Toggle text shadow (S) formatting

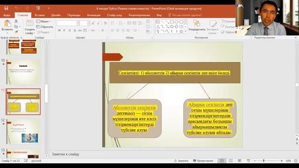point(75,30)
